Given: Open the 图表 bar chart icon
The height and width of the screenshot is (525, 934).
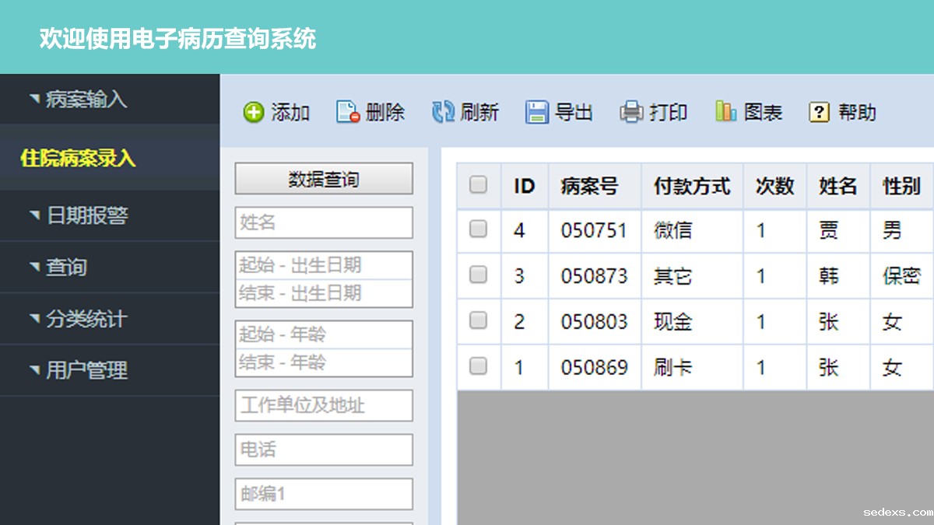Looking at the screenshot, I should (725, 113).
